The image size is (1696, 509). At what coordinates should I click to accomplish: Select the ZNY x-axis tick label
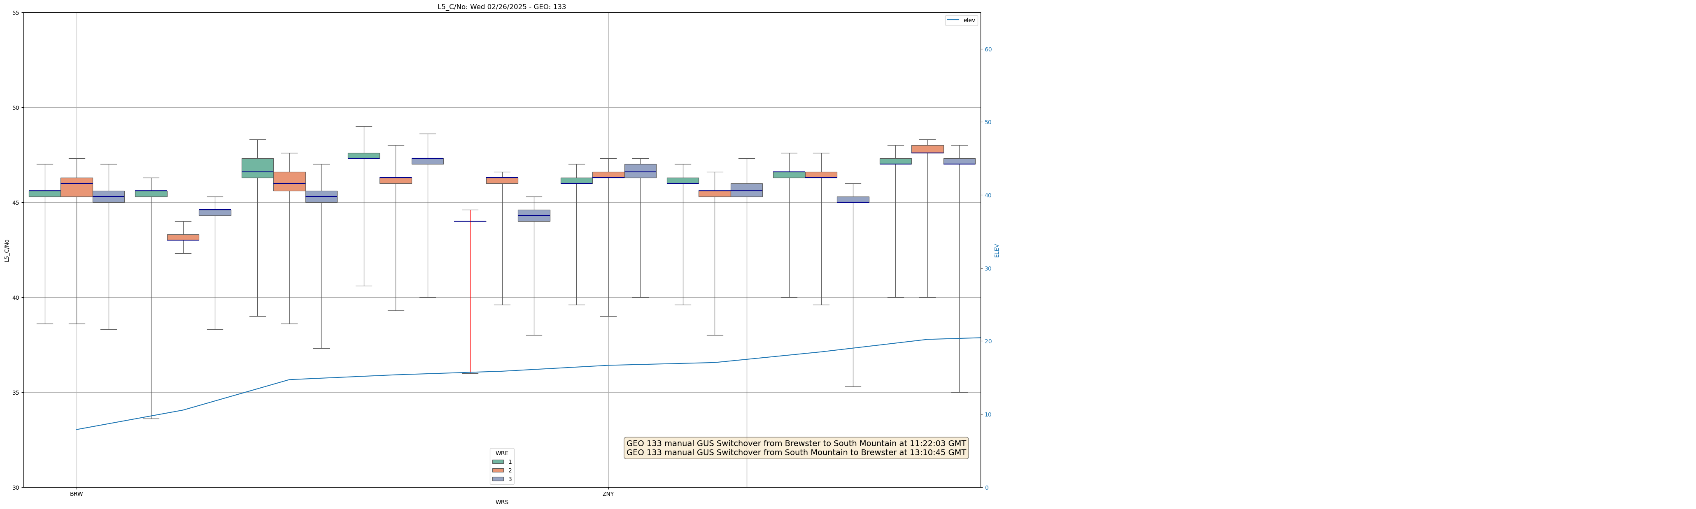[608, 494]
